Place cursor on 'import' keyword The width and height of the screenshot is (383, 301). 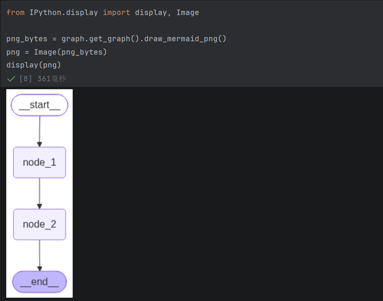coord(116,13)
